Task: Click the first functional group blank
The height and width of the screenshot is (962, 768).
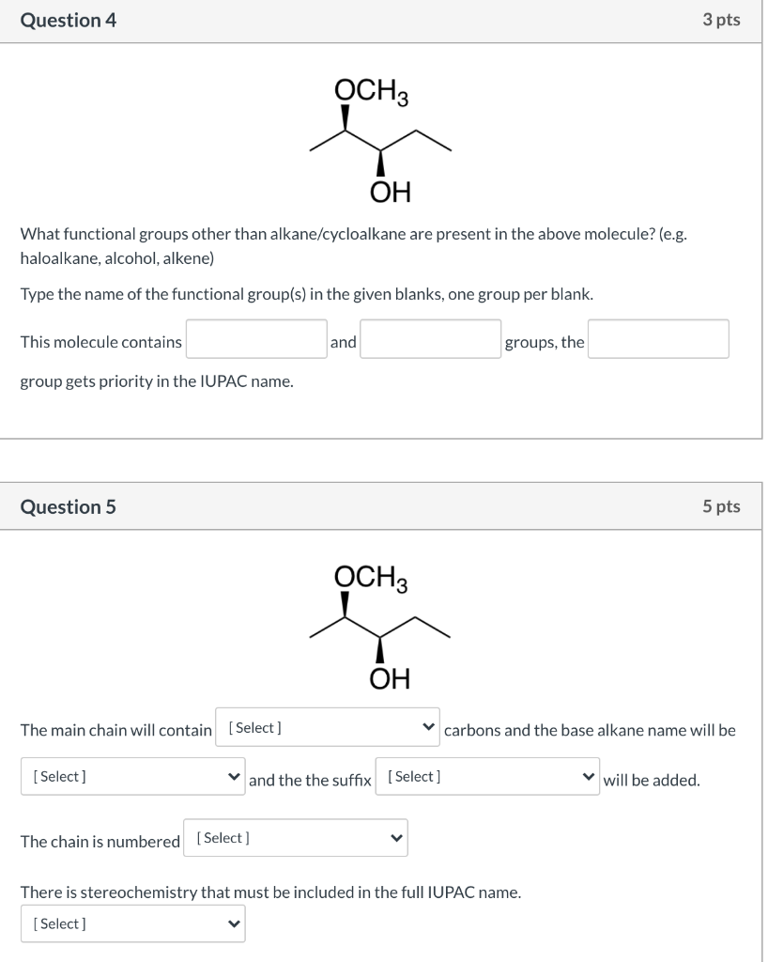Action: tap(254, 339)
